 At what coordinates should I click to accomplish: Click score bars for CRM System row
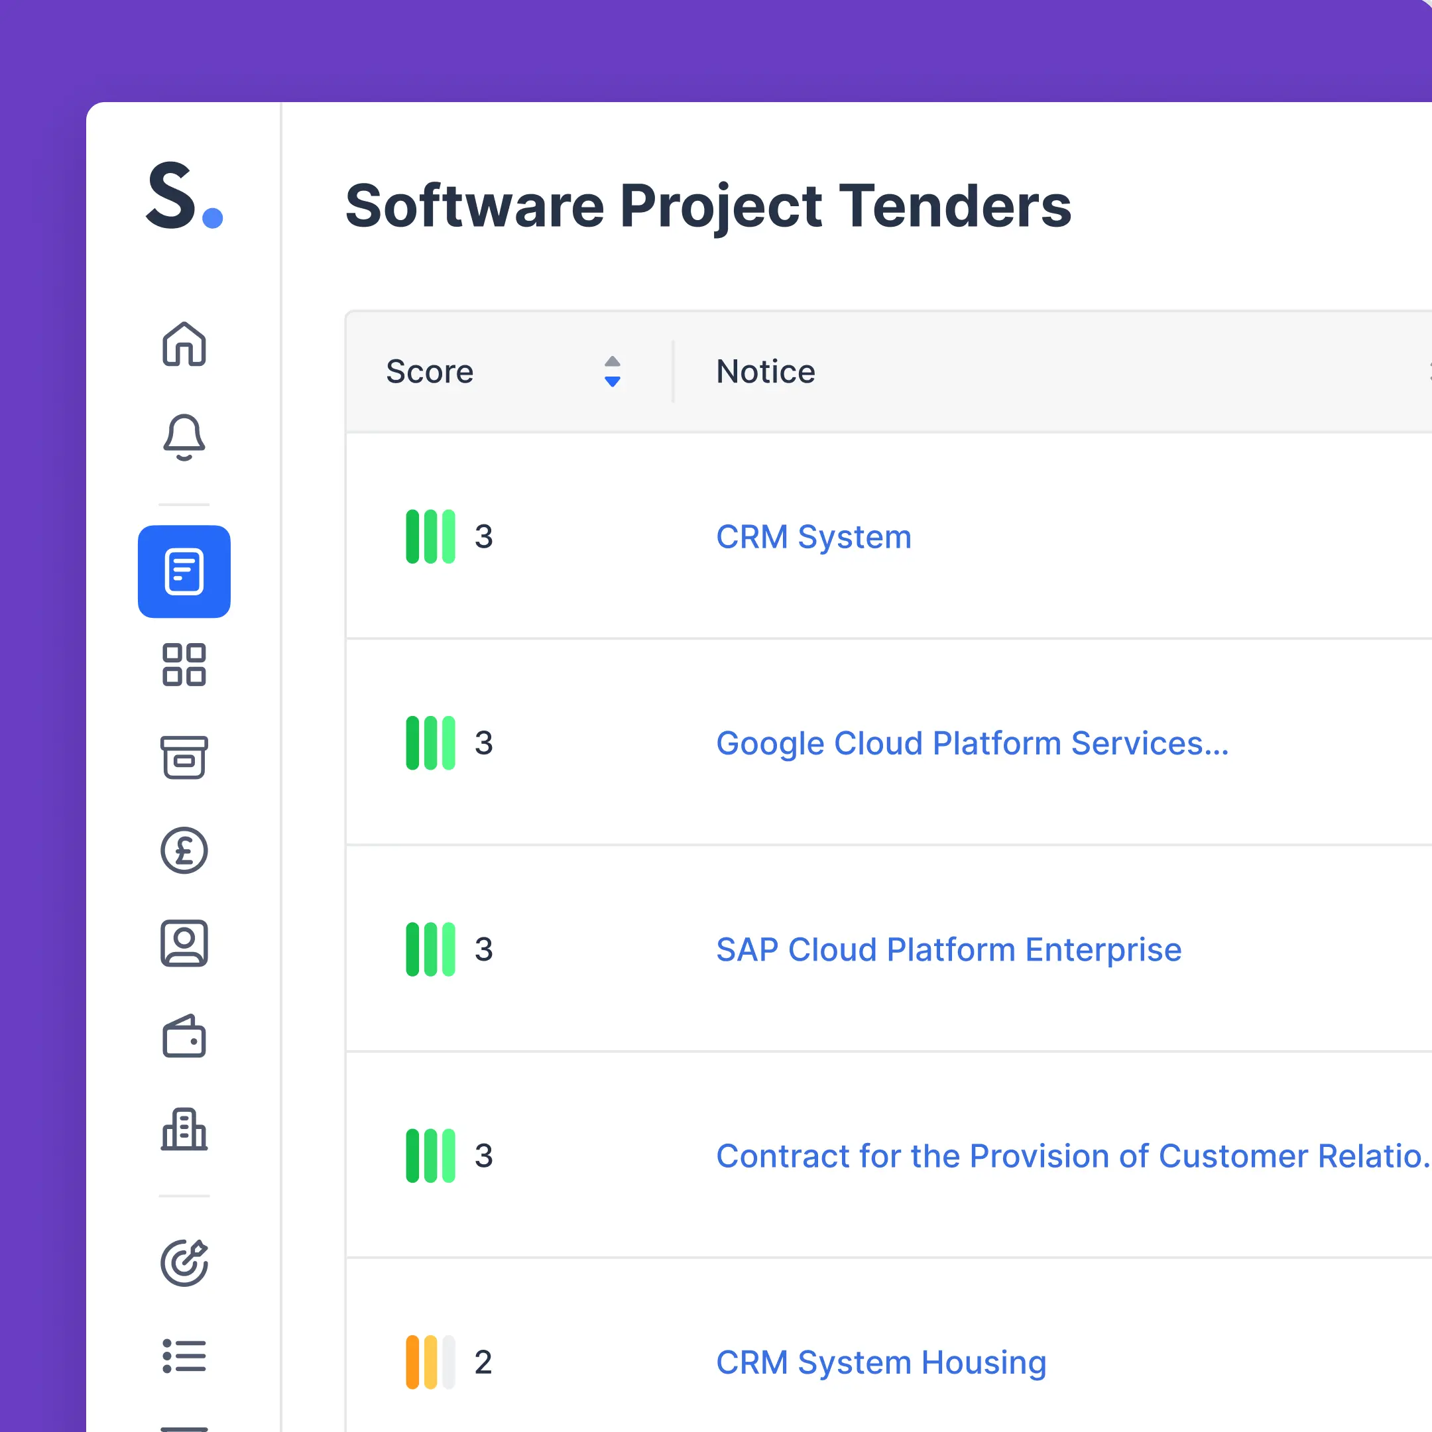pyautogui.click(x=431, y=536)
